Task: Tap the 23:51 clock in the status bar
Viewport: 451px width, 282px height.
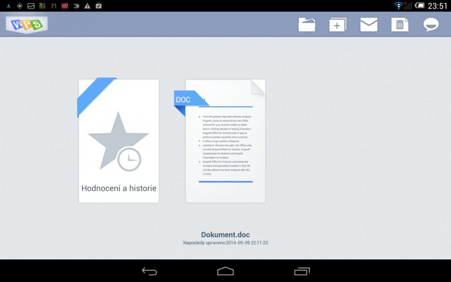Action: click(437, 6)
